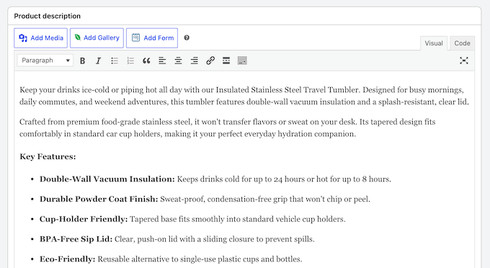Click the Add Media button
The image size is (490, 268).
tap(40, 38)
